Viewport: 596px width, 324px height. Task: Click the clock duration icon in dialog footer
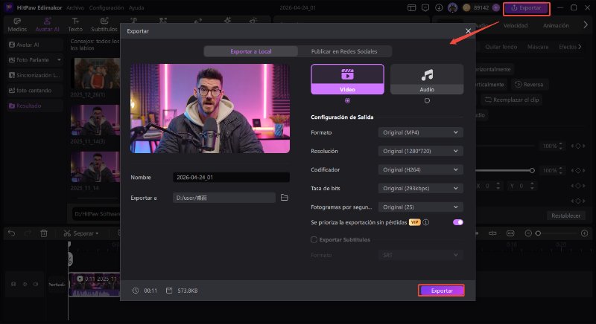(136, 291)
